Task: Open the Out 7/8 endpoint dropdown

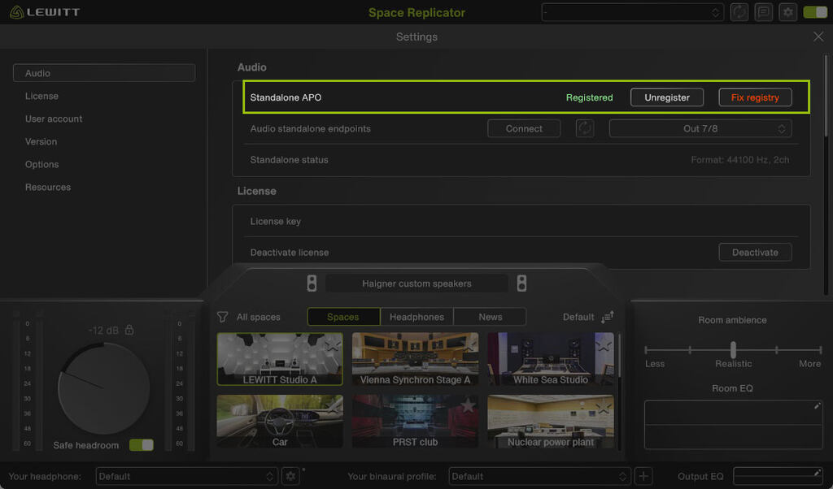Action: pos(700,128)
